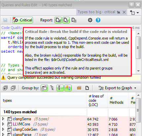This screenshot has height=136, width=142.
Task: Expand the clangSema tree node
Action: click(3, 119)
